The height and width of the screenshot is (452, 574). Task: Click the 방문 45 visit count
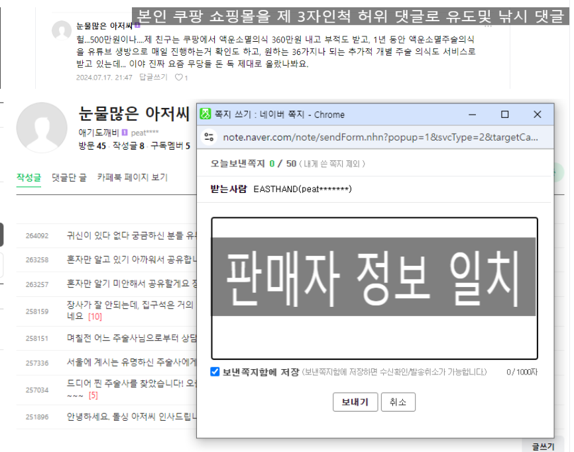pos(92,146)
